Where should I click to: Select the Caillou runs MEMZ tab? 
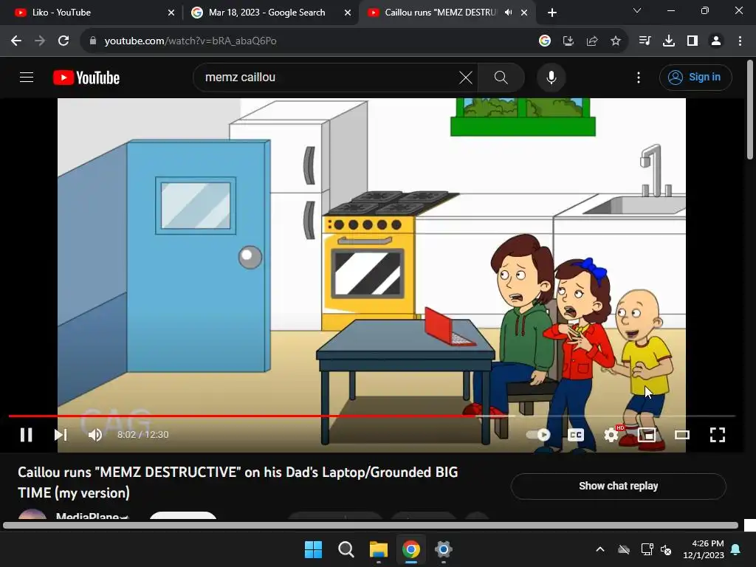tap(440, 13)
